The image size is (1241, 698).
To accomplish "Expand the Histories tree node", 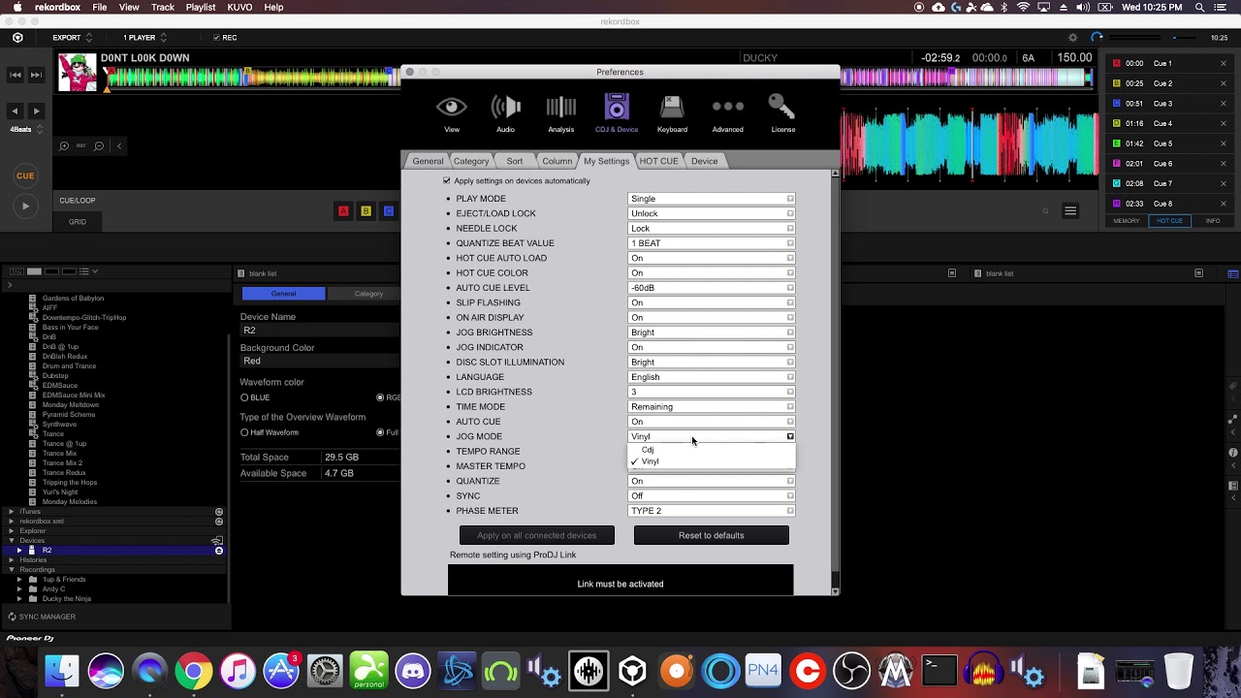I will click(12, 560).
